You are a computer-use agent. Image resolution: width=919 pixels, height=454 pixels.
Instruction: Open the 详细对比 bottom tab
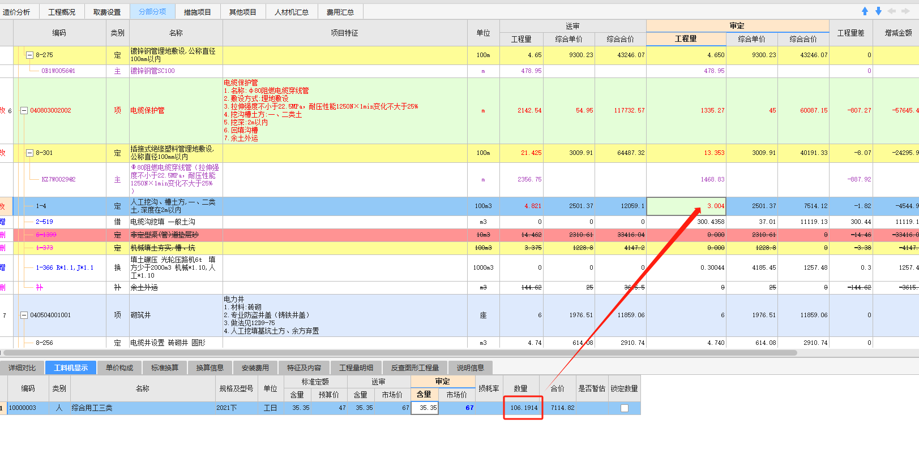[22, 367]
